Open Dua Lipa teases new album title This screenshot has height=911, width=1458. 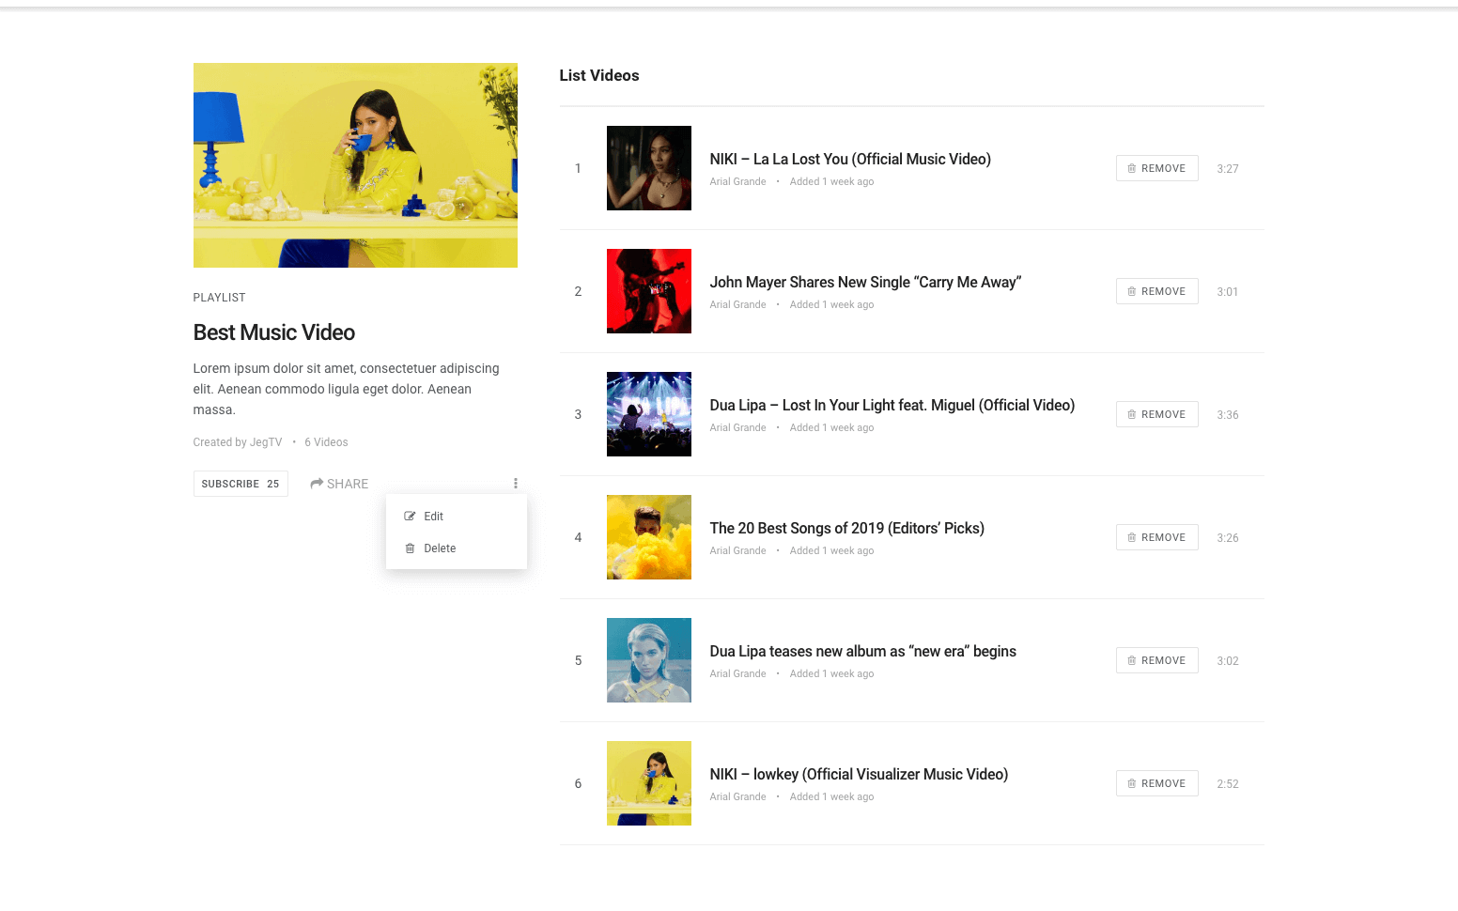pos(862,651)
